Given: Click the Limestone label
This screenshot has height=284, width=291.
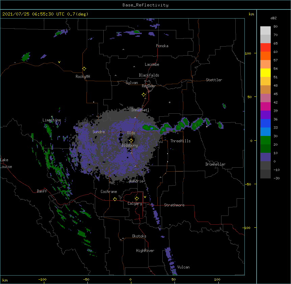Looking at the screenshot, I should pyautogui.click(x=52, y=120).
